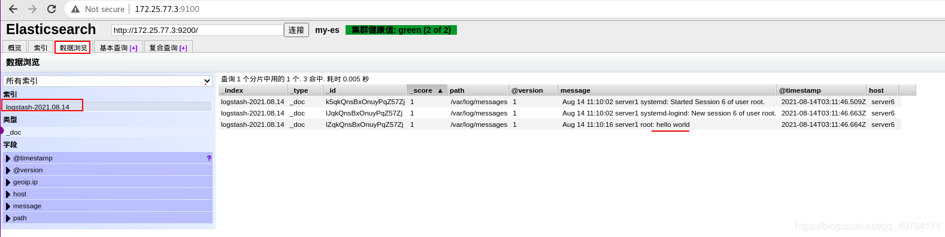The image size is (945, 237).
Task: Reload the page with the refresh icon
Action: tap(52, 9)
